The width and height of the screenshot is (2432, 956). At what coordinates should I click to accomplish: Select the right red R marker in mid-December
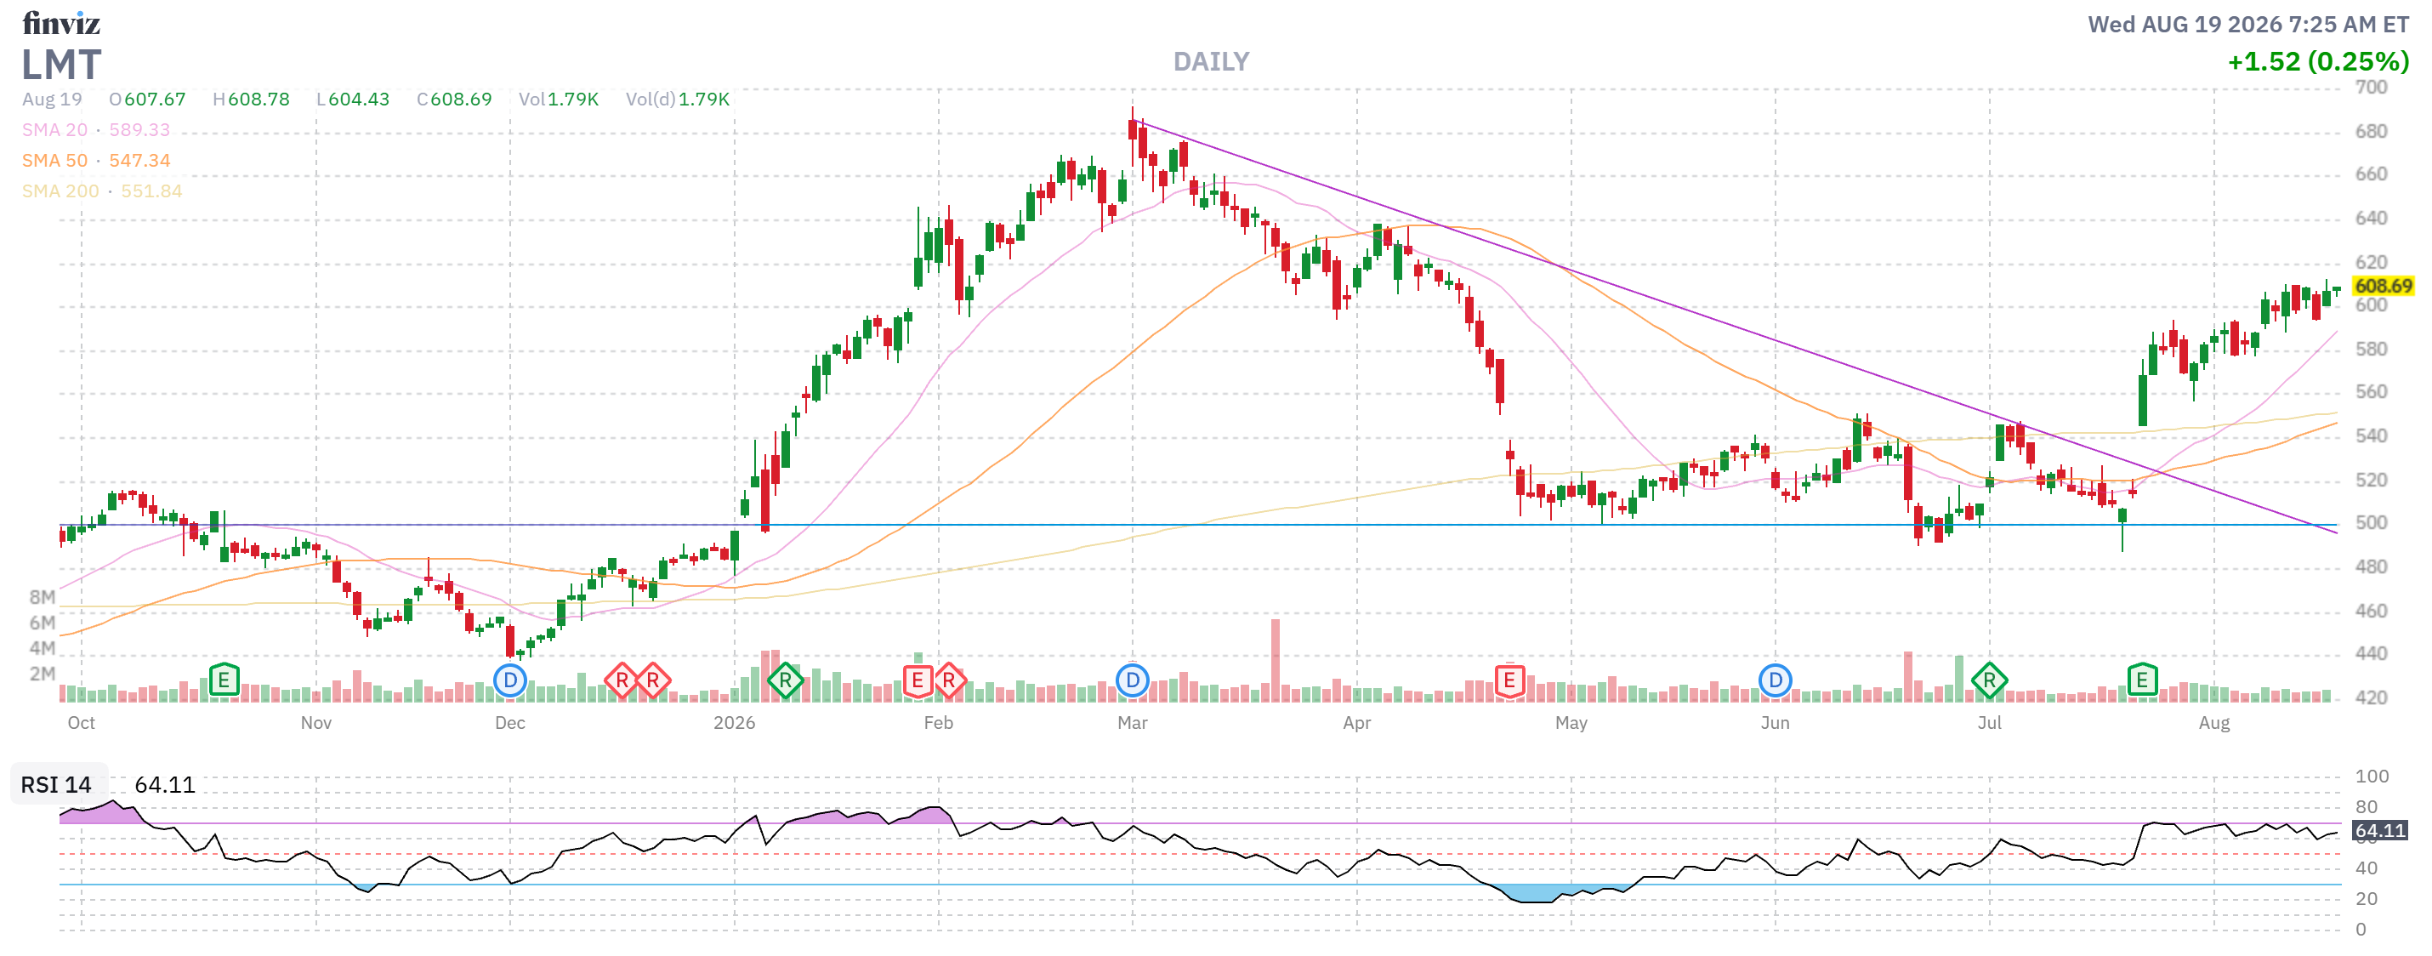tap(652, 680)
